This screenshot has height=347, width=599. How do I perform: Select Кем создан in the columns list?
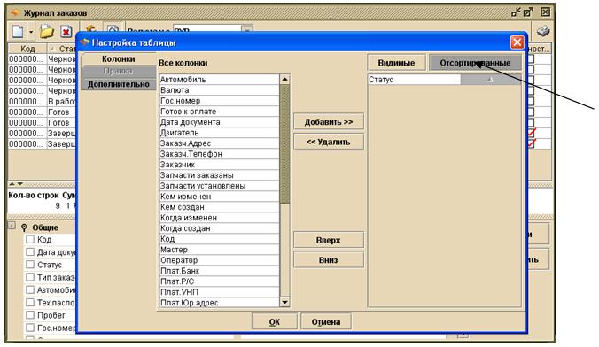tap(219, 207)
